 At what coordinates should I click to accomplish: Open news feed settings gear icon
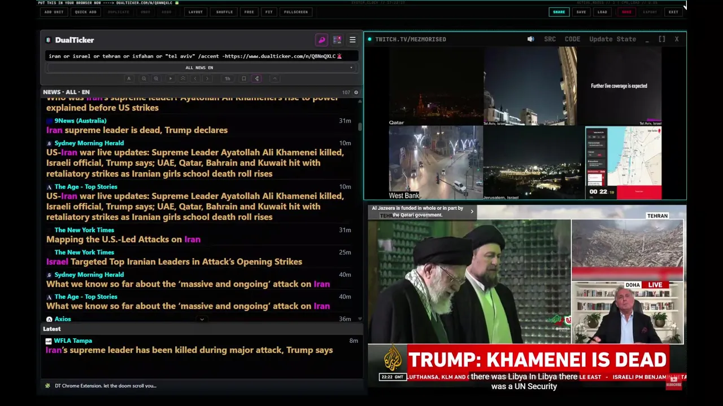tap(356, 92)
